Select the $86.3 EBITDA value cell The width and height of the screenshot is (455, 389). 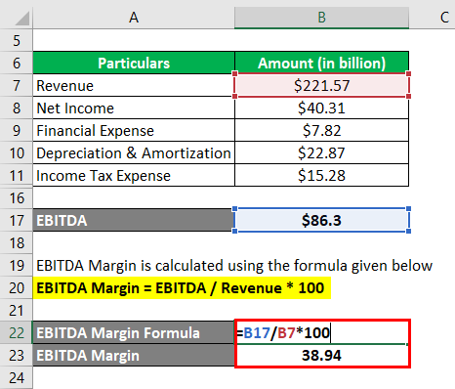pyautogui.click(x=321, y=220)
